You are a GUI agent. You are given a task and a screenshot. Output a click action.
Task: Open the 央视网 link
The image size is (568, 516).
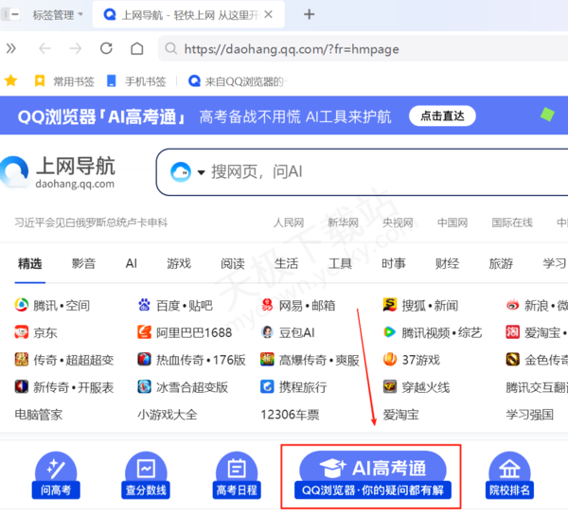click(x=398, y=222)
